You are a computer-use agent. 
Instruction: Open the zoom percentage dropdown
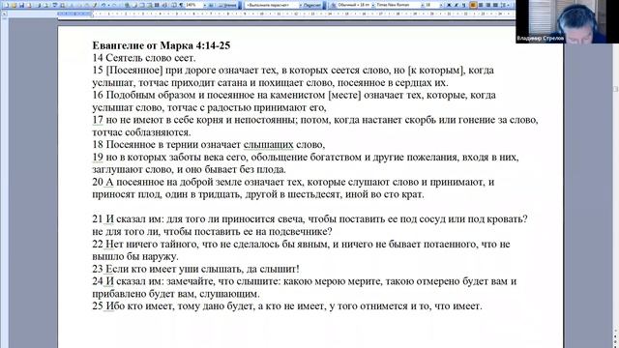click(205, 5)
